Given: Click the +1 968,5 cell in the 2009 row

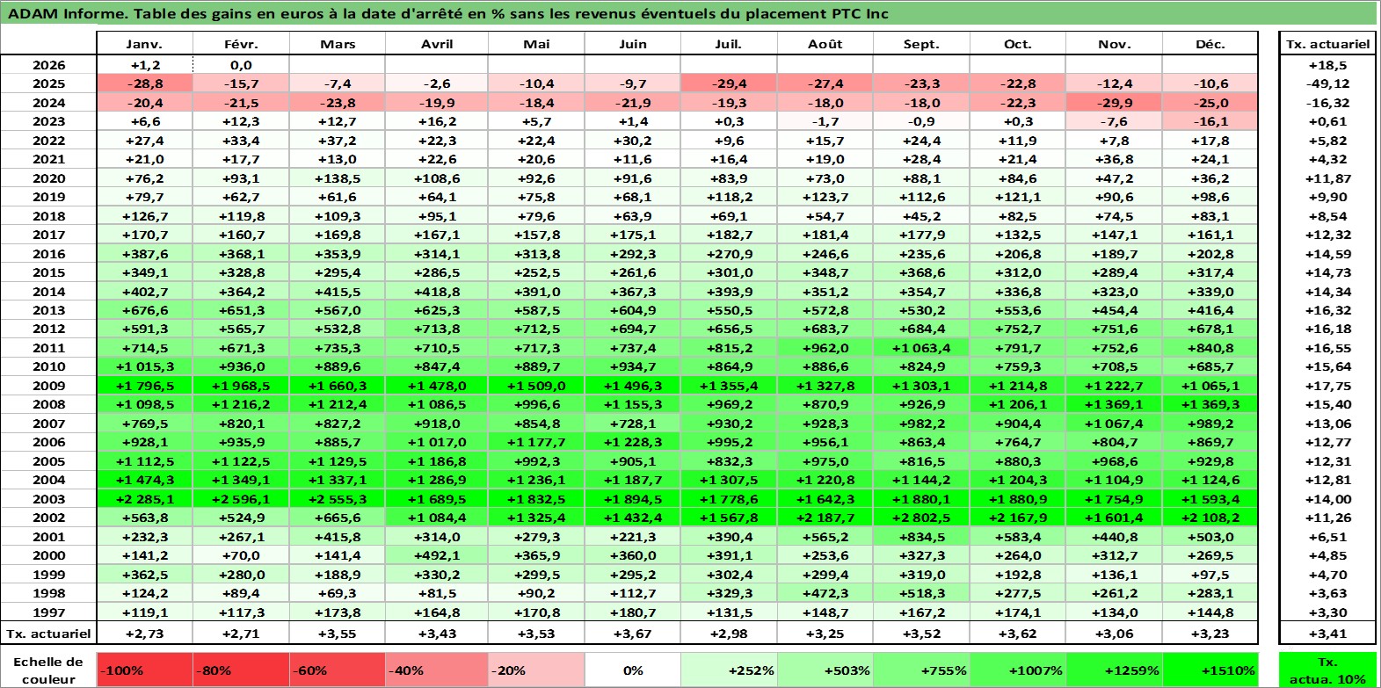Looking at the screenshot, I should click(x=241, y=386).
